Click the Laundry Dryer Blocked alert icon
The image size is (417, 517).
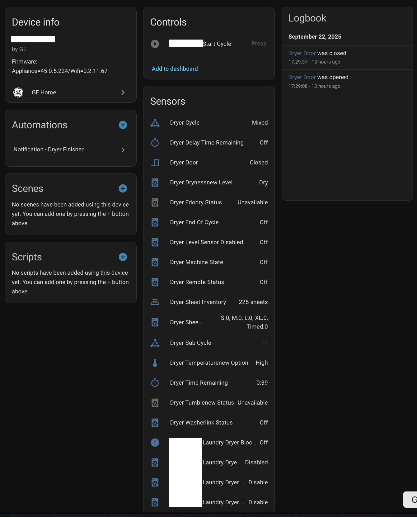tap(155, 443)
